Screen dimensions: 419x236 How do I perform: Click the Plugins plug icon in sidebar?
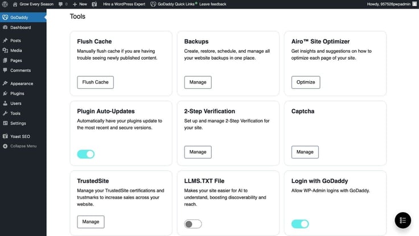(5, 93)
